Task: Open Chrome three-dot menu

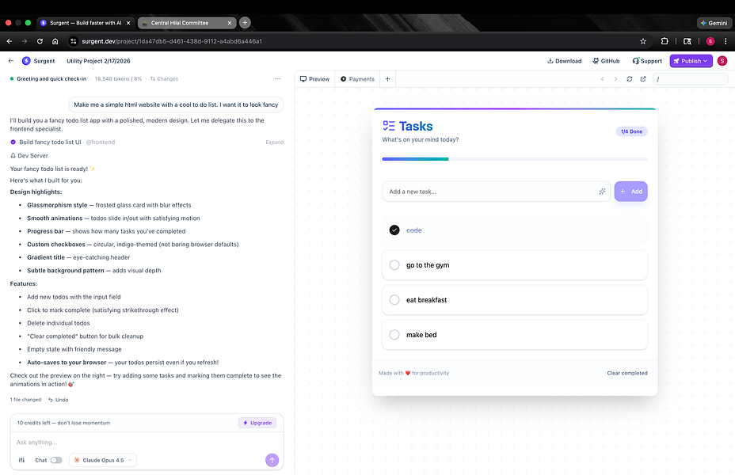Action: pyautogui.click(x=725, y=41)
